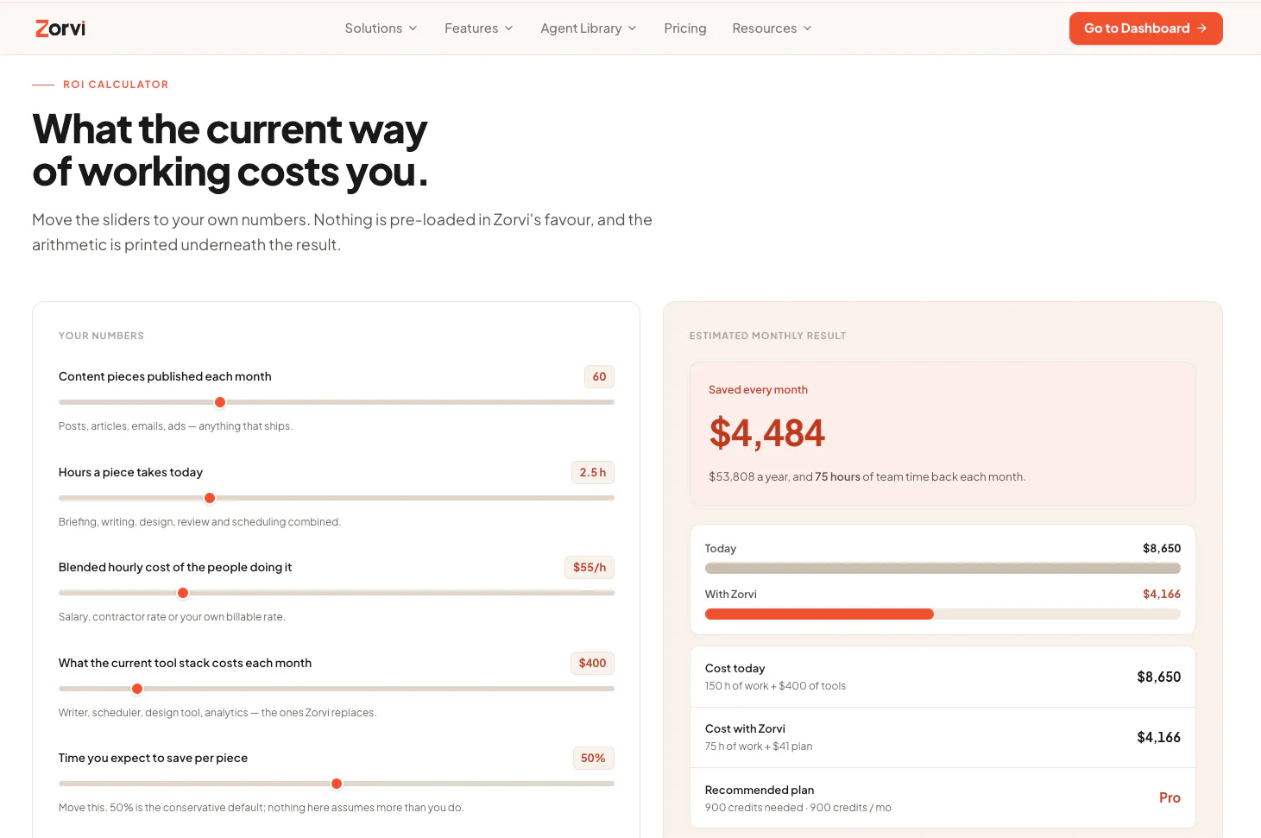Click the Today cost progress bar
Viewport: 1261px width, 838px height.
coord(943,568)
